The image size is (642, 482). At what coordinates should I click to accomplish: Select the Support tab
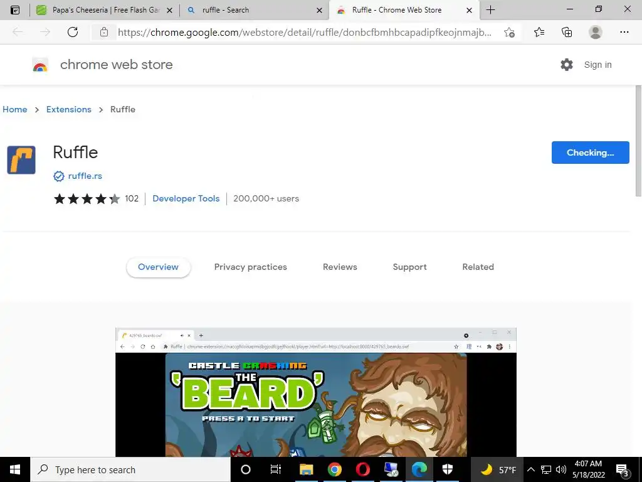point(409,267)
